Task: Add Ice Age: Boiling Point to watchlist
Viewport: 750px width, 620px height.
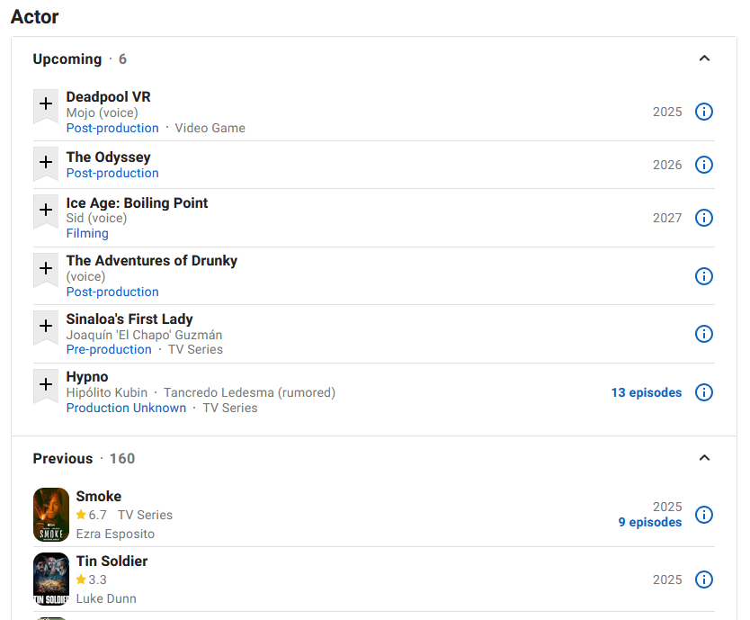Action: pos(46,211)
